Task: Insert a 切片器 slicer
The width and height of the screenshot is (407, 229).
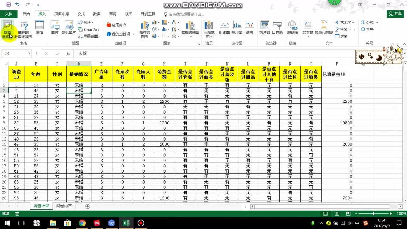Action: (265, 28)
